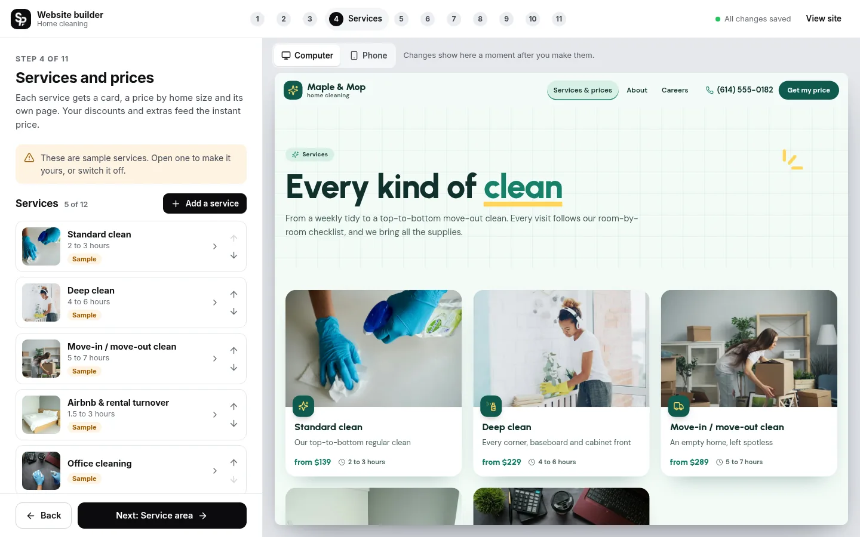Open Careers in preview navigation

pos(675,90)
